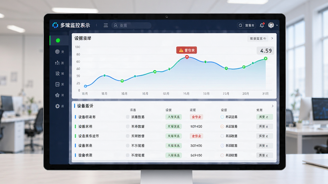Viewport: 328px width, 184px height.
Task: Open the round globe sidebar icon
Action: 57,51
